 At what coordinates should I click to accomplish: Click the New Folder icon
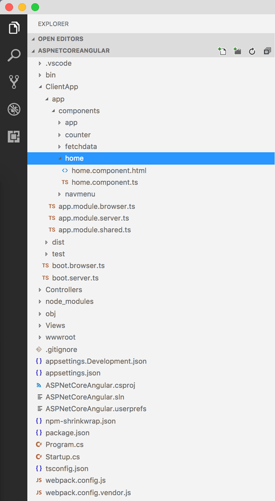pos(237,51)
